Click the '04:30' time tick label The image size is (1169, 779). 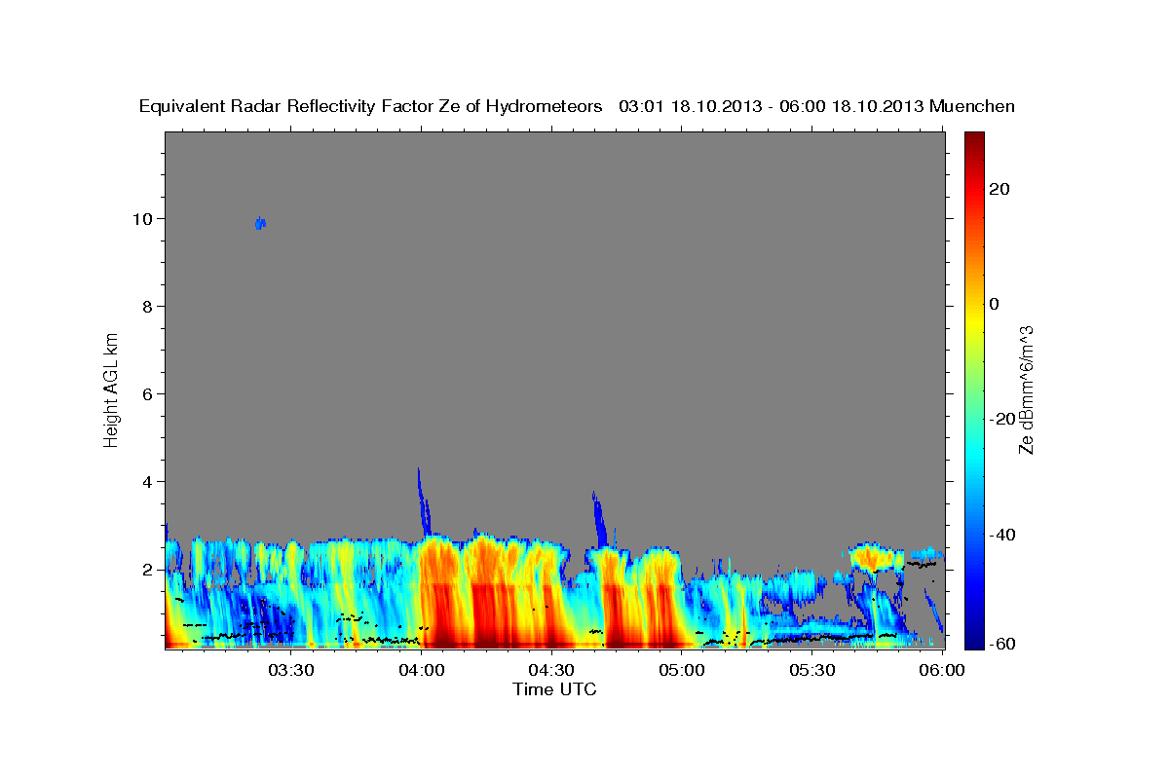tap(551, 670)
